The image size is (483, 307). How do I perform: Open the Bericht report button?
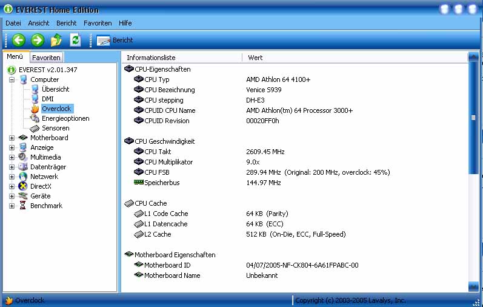click(115, 41)
